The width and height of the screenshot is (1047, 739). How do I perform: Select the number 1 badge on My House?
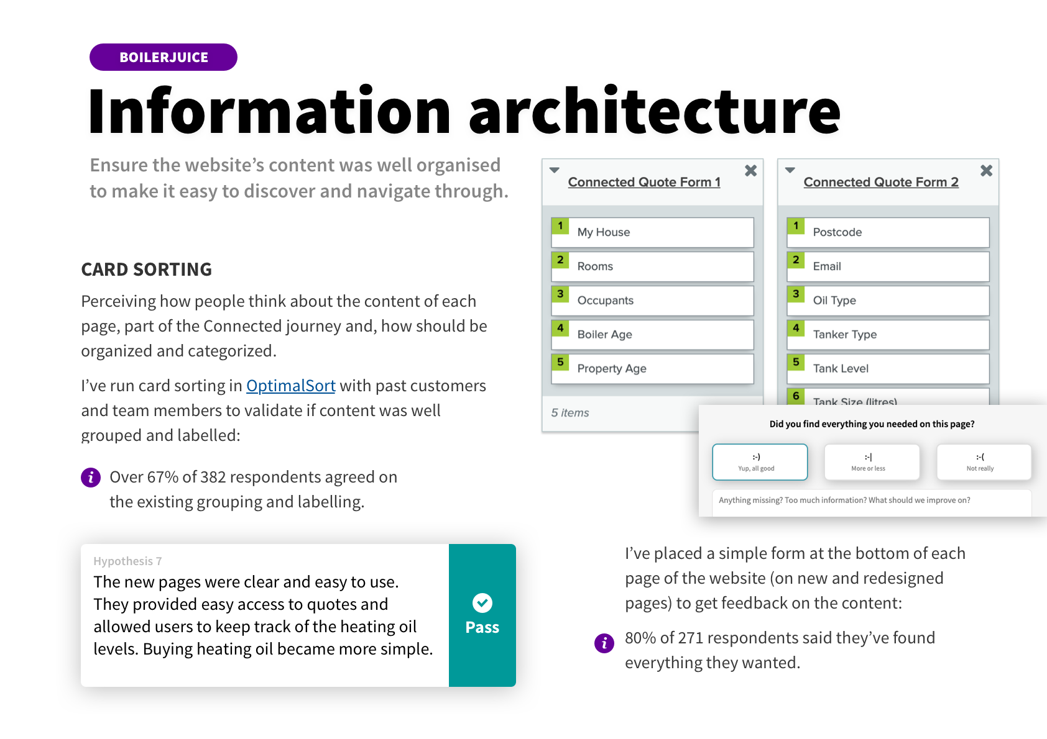pyautogui.click(x=560, y=225)
